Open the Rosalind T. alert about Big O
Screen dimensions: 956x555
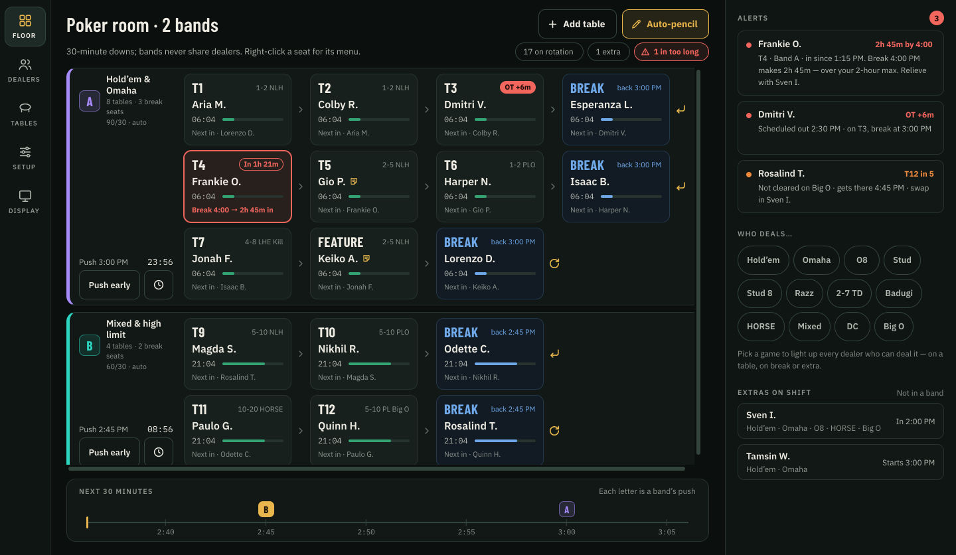point(840,187)
